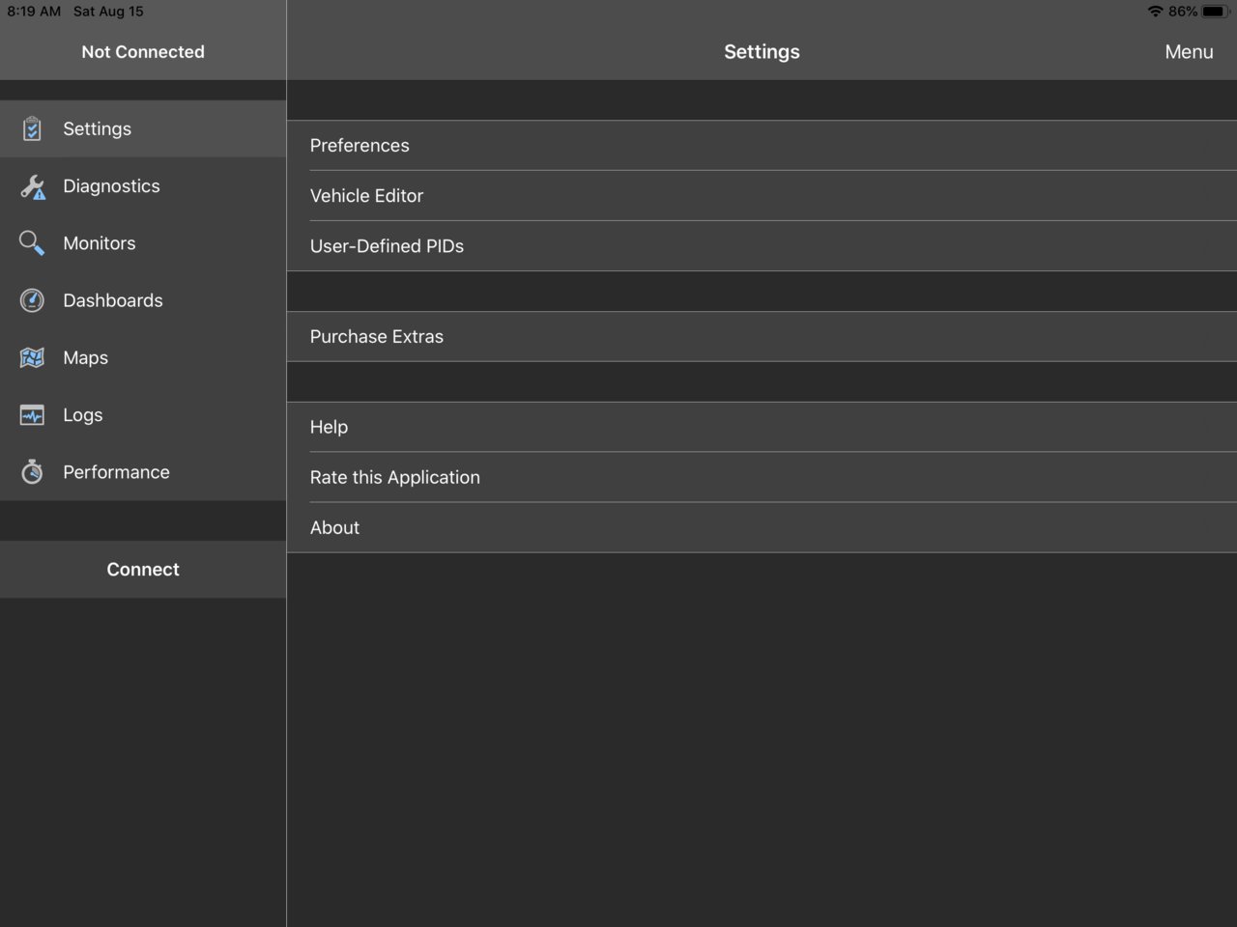Open User-Defined PIDs row
The width and height of the screenshot is (1237, 927).
[x=762, y=246]
